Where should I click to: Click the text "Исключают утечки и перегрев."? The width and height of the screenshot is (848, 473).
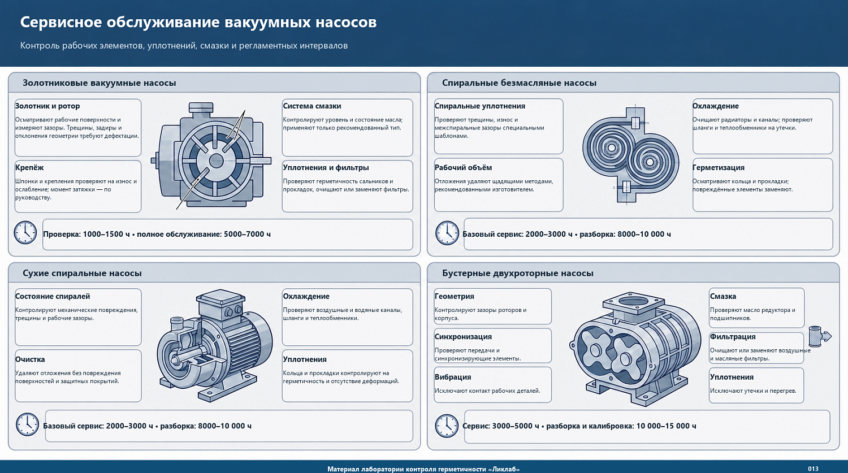tap(753, 390)
